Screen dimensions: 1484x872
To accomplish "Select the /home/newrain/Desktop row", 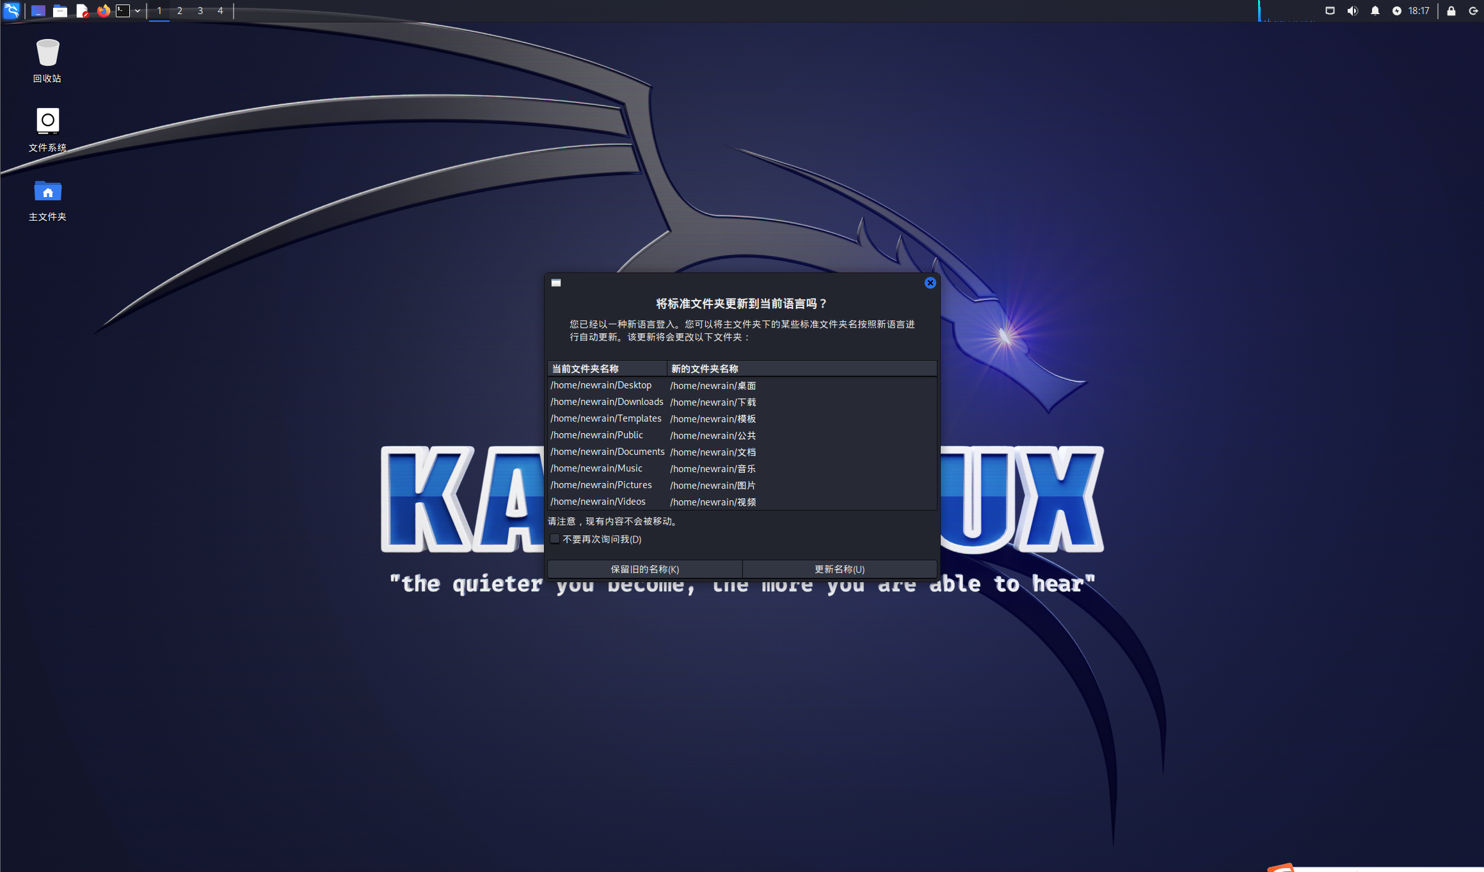I will point(742,385).
